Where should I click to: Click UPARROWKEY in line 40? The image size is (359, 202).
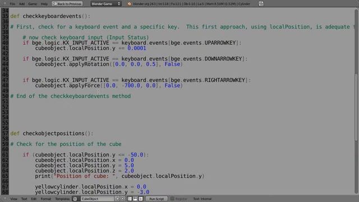click(220, 43)
